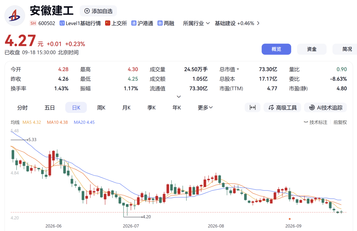This screenshot has width=357, height=231.
Task: Click the 委比 value -8.63%
Action: coord(338,79)
